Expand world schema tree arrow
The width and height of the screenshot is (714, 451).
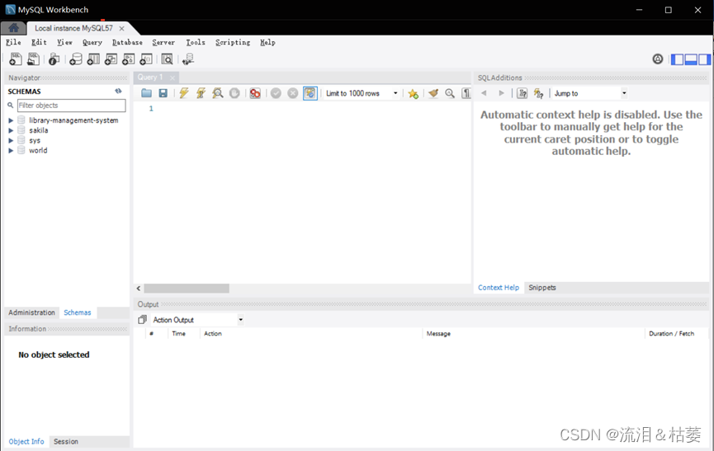tap(11, 151)
